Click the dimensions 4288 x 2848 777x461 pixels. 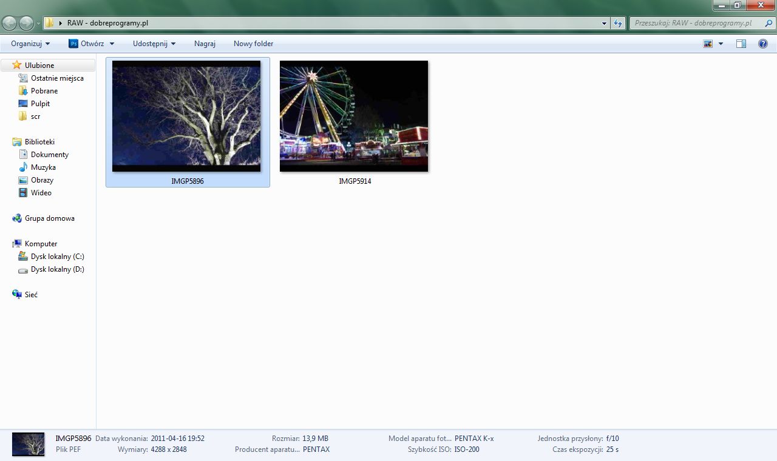click(169, 449)
